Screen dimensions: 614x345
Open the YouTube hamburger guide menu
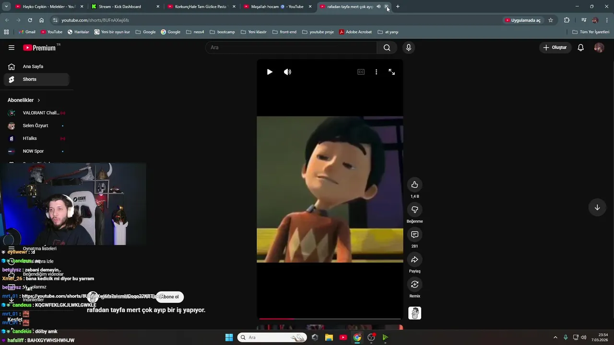(12, 47)
